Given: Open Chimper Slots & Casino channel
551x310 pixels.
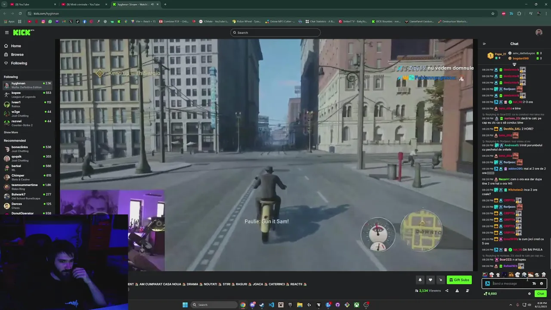Looking at the screenshot, I should [28, 177].
